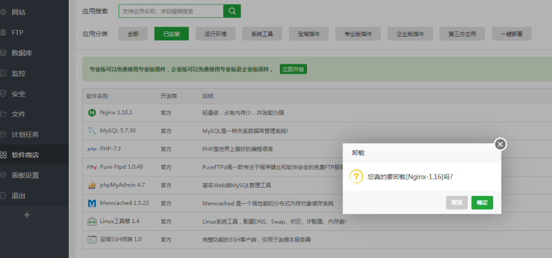
Task: Click the 软件商店 grid icon in sidebar
Action: pyautogui.click(x=3, y=154)
